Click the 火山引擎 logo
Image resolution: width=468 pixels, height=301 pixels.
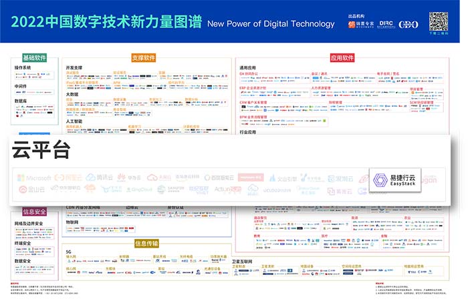coord(283,178)
